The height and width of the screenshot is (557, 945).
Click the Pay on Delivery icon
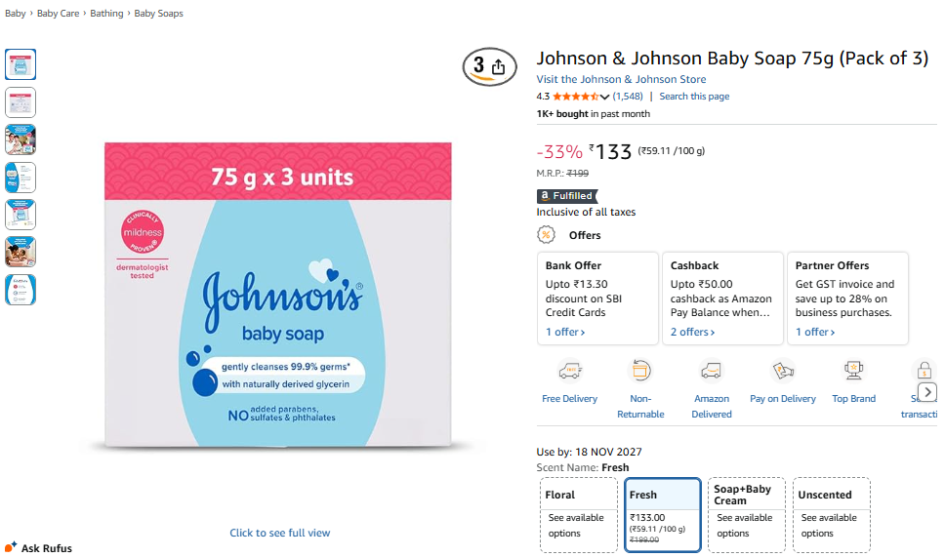click(x=782, y=371)
